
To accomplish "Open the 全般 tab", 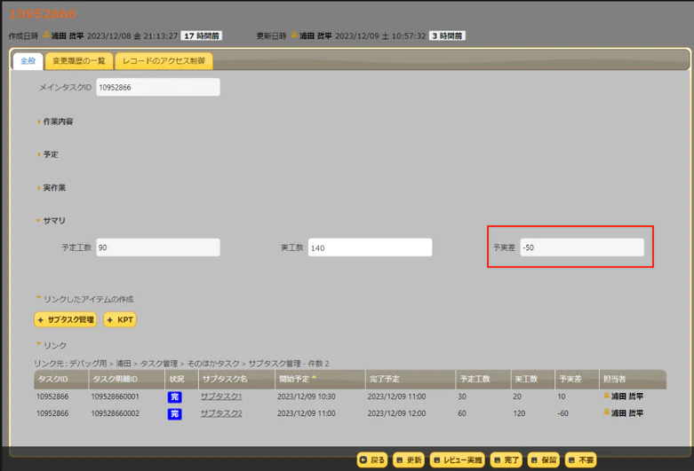I will 28,61.
